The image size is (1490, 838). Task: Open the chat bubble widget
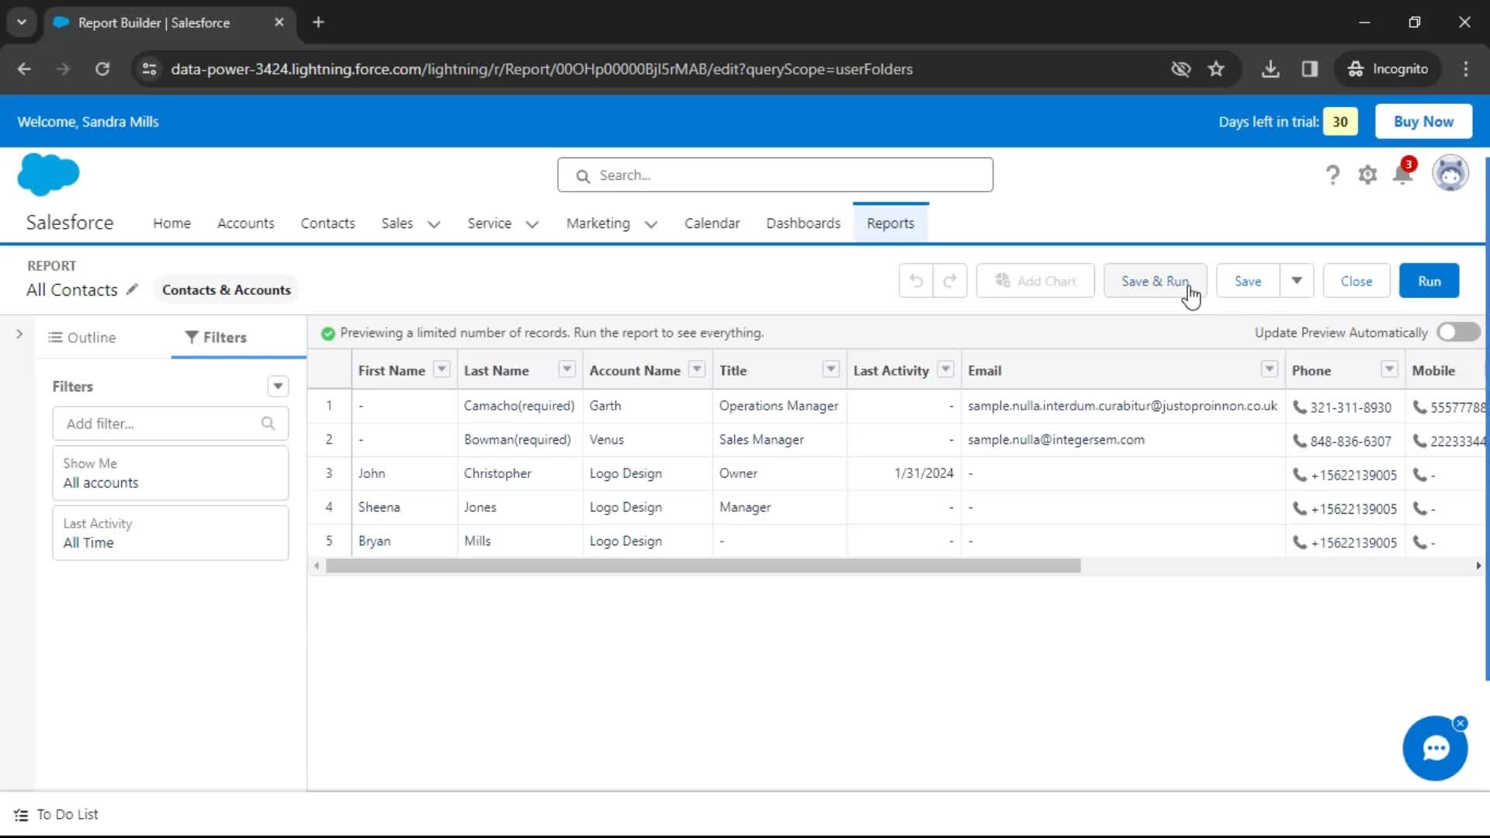[1435, 749]
